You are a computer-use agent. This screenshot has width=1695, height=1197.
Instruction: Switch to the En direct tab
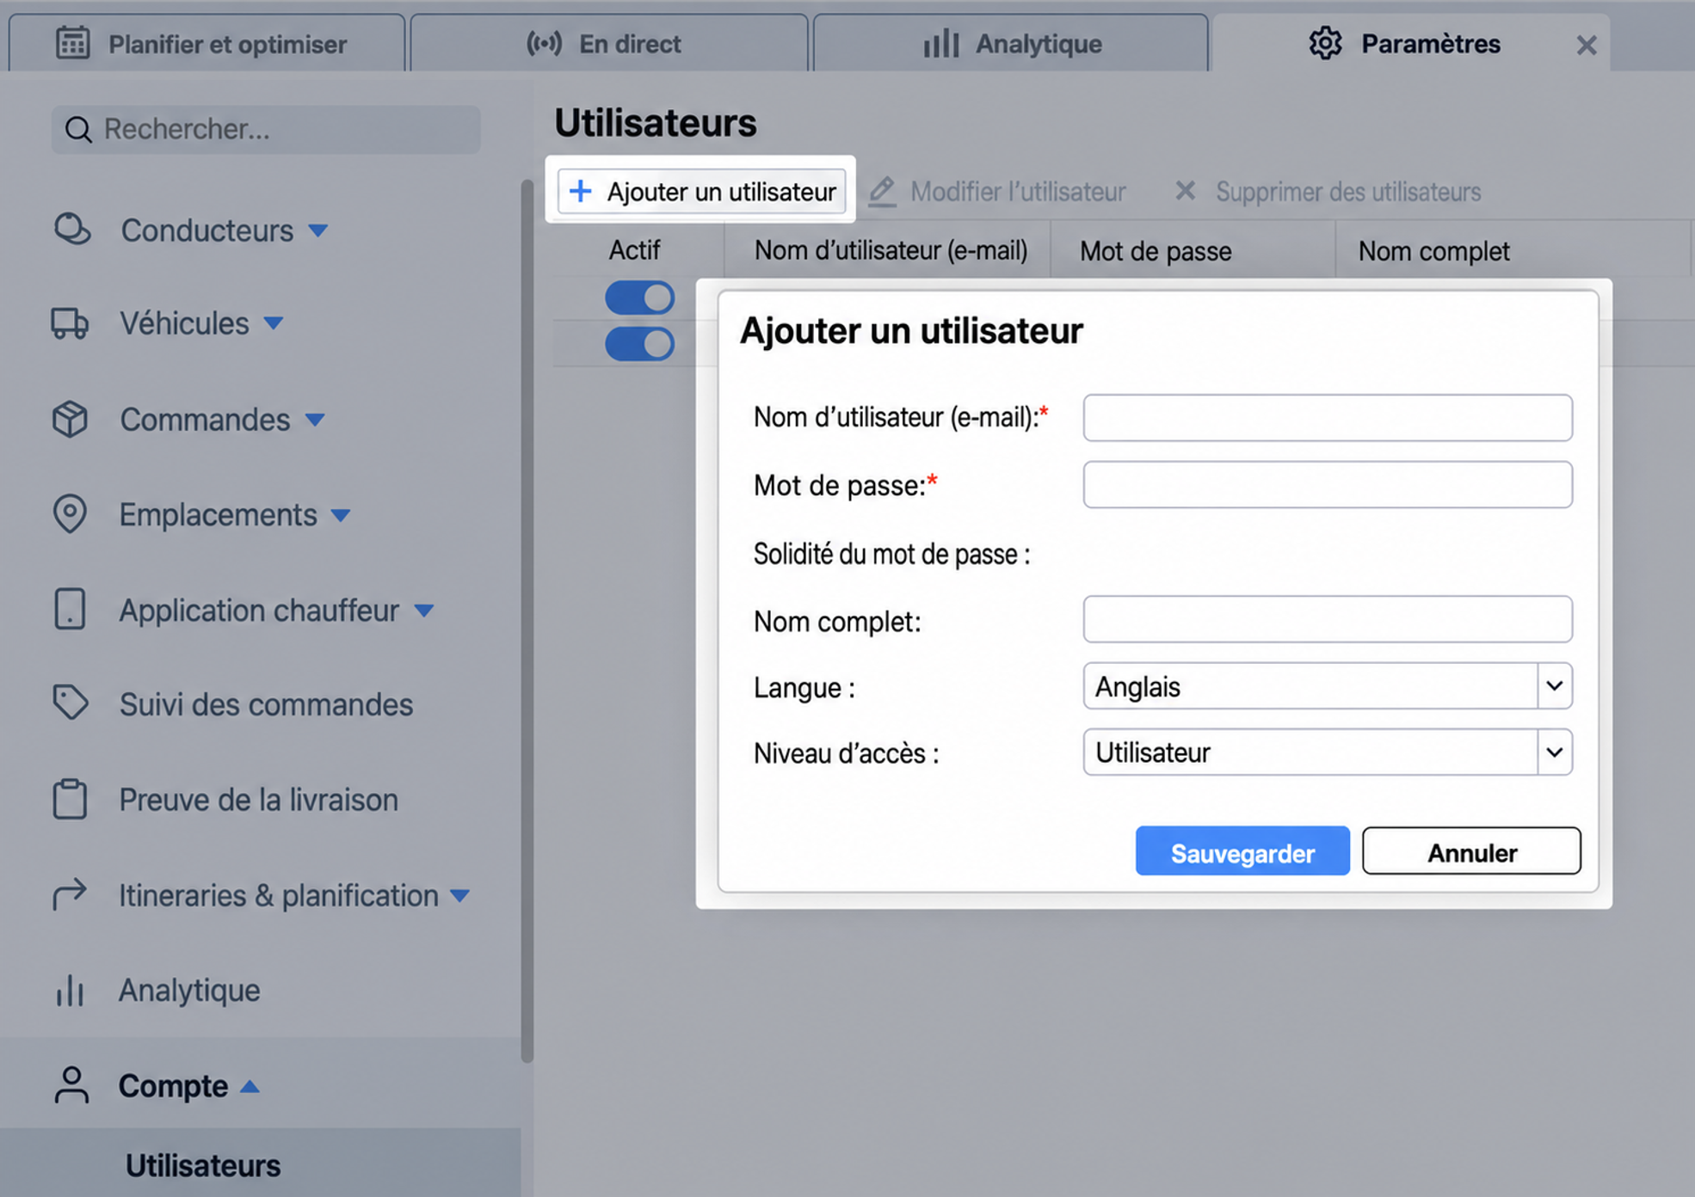[609, 43]
